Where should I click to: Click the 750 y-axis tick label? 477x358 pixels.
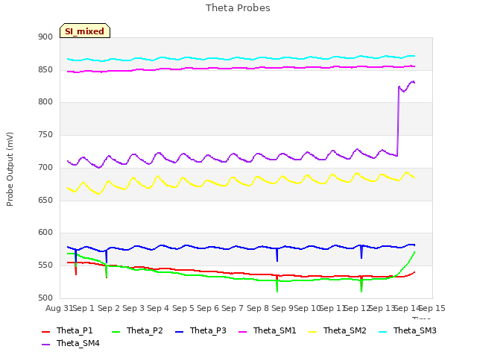(x=45, y=134)
